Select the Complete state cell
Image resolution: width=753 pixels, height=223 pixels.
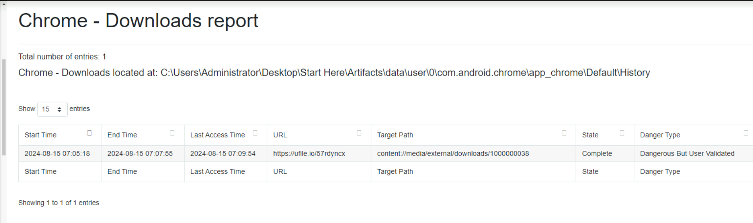(x=597, y=154)
